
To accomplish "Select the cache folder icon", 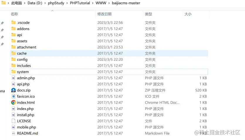I will tap(13, 53).
